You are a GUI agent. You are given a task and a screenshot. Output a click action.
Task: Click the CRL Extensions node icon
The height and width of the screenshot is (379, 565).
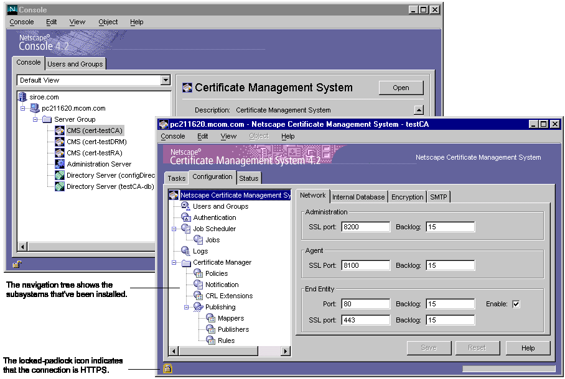[198, 296]
